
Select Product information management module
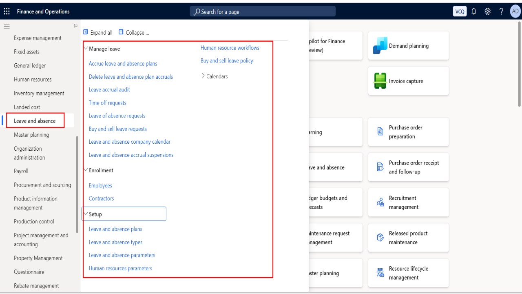point(35,203)
